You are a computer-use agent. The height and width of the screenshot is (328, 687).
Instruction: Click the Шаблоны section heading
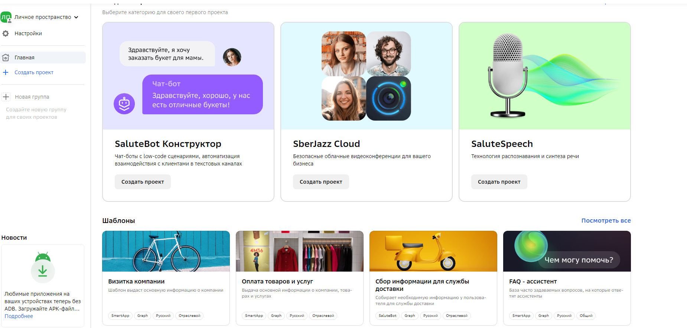coord(118,221)
